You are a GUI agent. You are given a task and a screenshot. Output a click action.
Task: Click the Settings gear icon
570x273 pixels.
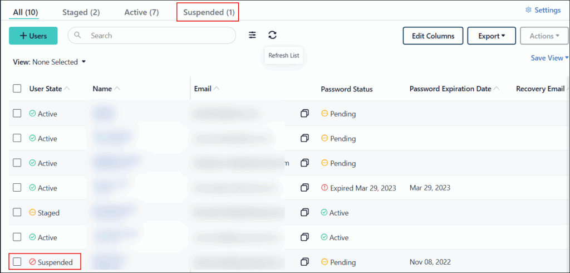529,10
